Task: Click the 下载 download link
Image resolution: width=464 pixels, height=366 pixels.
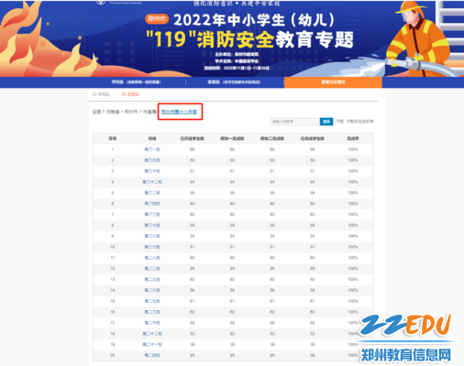Action: tap(339, 122)
